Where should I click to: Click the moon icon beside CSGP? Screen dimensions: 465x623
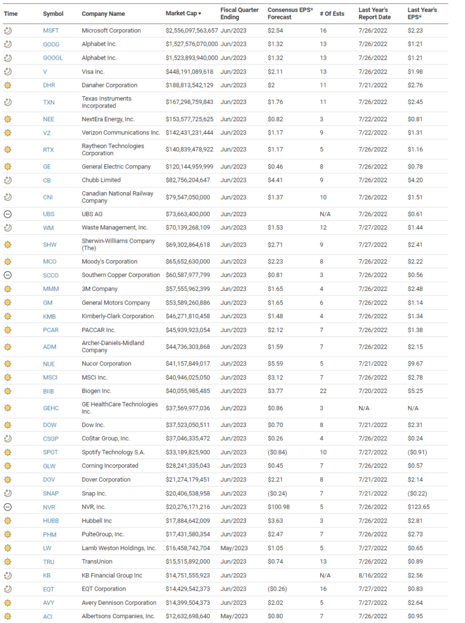(7, 439)
